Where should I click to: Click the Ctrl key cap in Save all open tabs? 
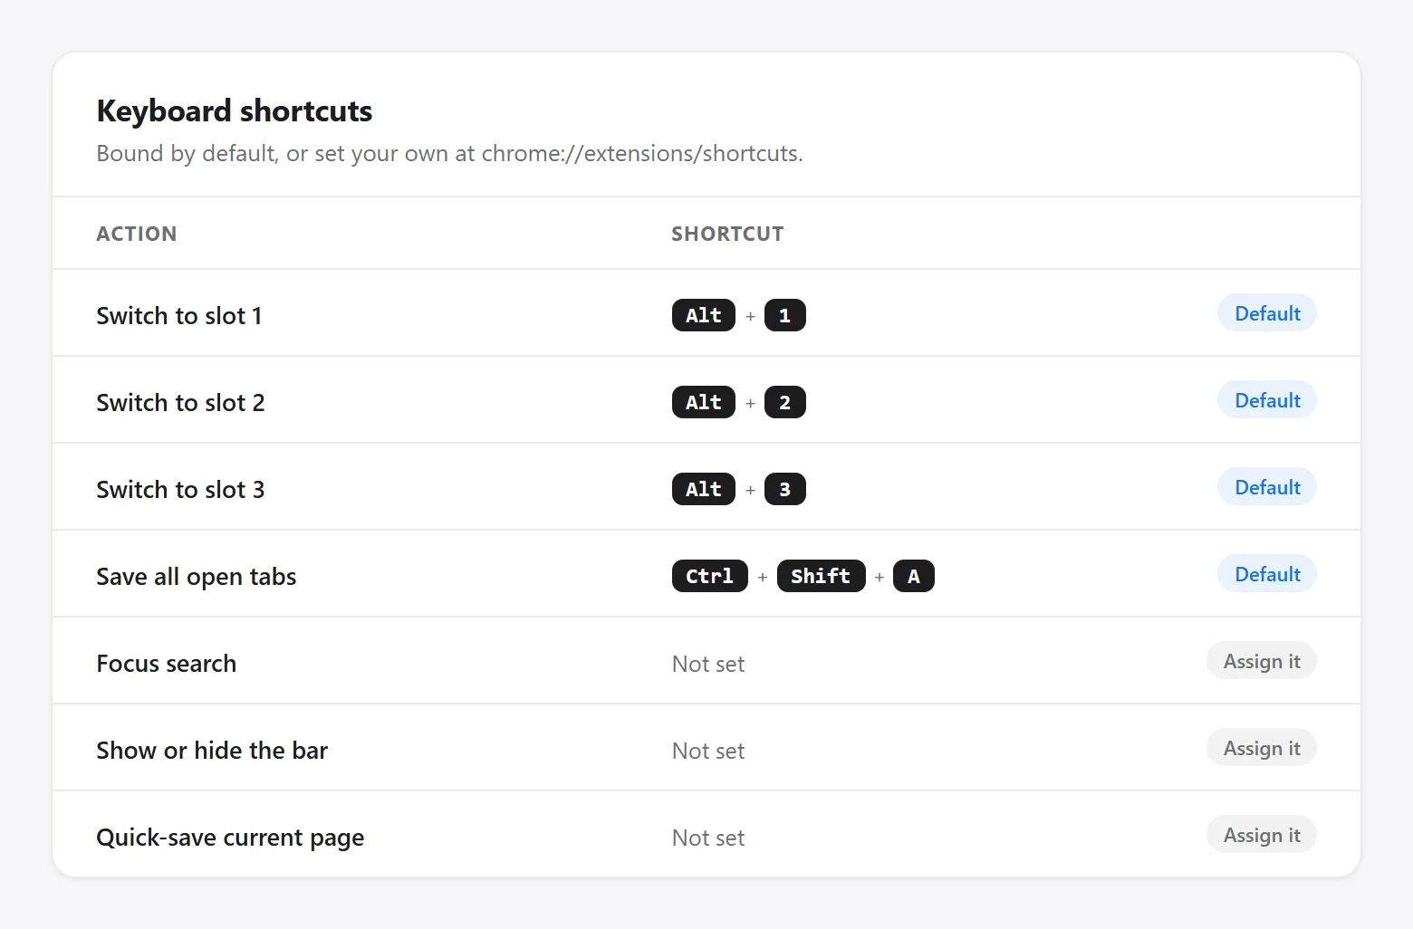[x=710, y=576]
